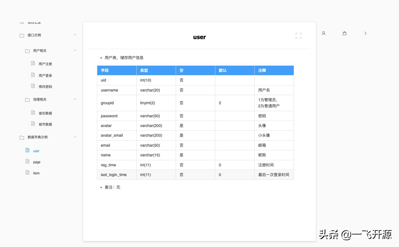The image size is (399, 247).
Task: Collapse the 数据字典示例 section chevron
Action: coord(75,137)
